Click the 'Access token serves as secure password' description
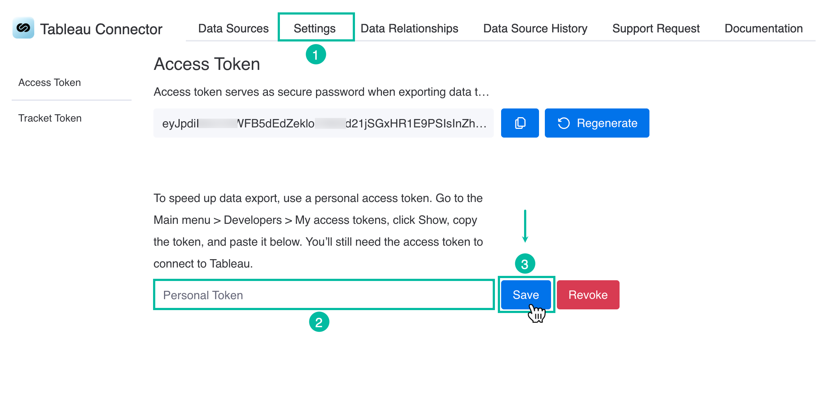The height and width of the screenshot is (404, 820). point(321,92)
